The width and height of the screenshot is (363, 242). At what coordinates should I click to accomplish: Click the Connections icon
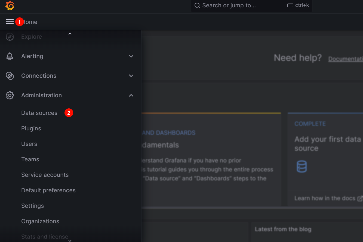point(10,76)
